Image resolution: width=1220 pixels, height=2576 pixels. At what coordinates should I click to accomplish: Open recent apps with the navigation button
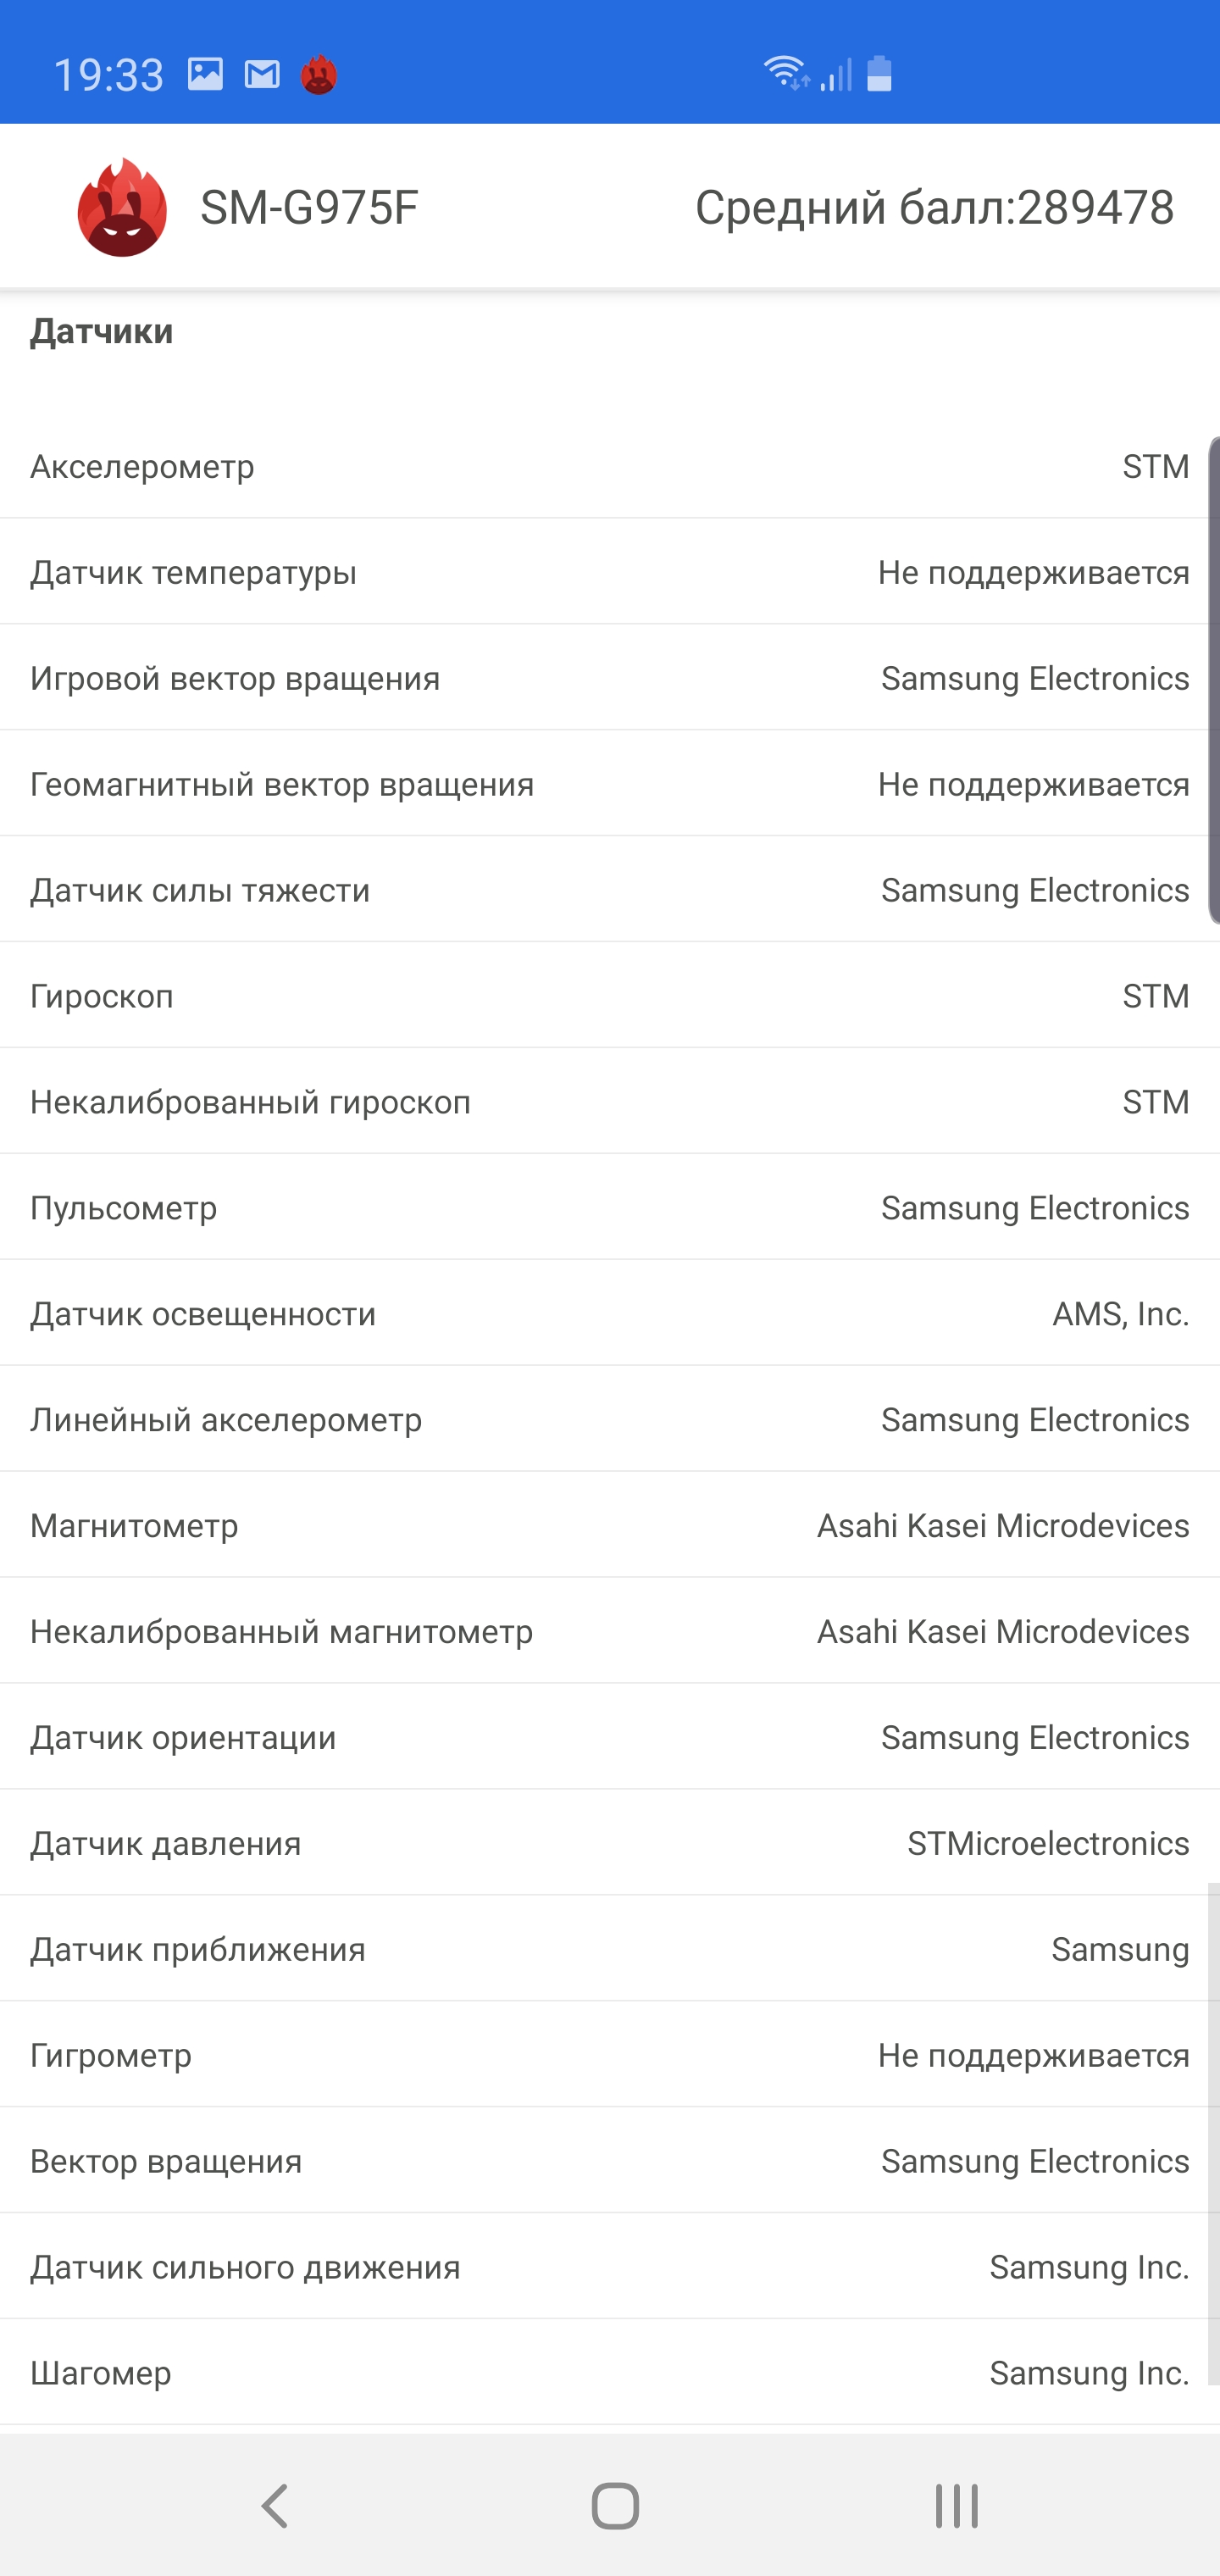tap(956, 2505)
